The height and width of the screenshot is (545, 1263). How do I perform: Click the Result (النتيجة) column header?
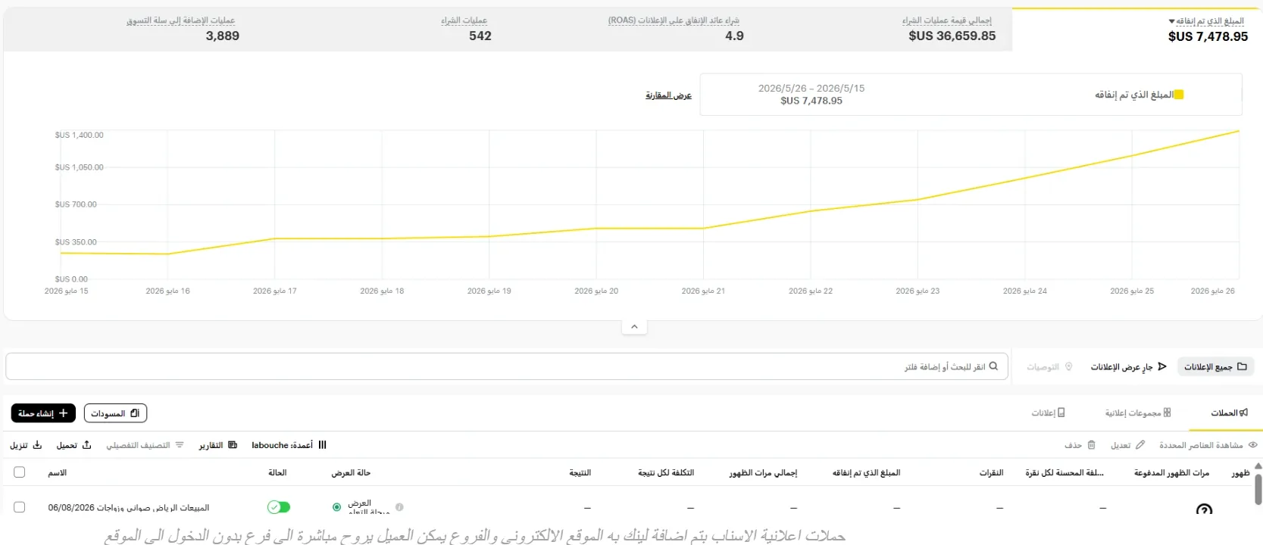tap(580, 472)
